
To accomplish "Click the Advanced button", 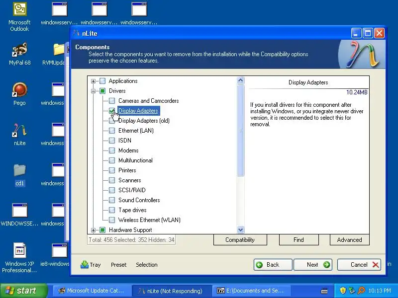I will 350,240.
